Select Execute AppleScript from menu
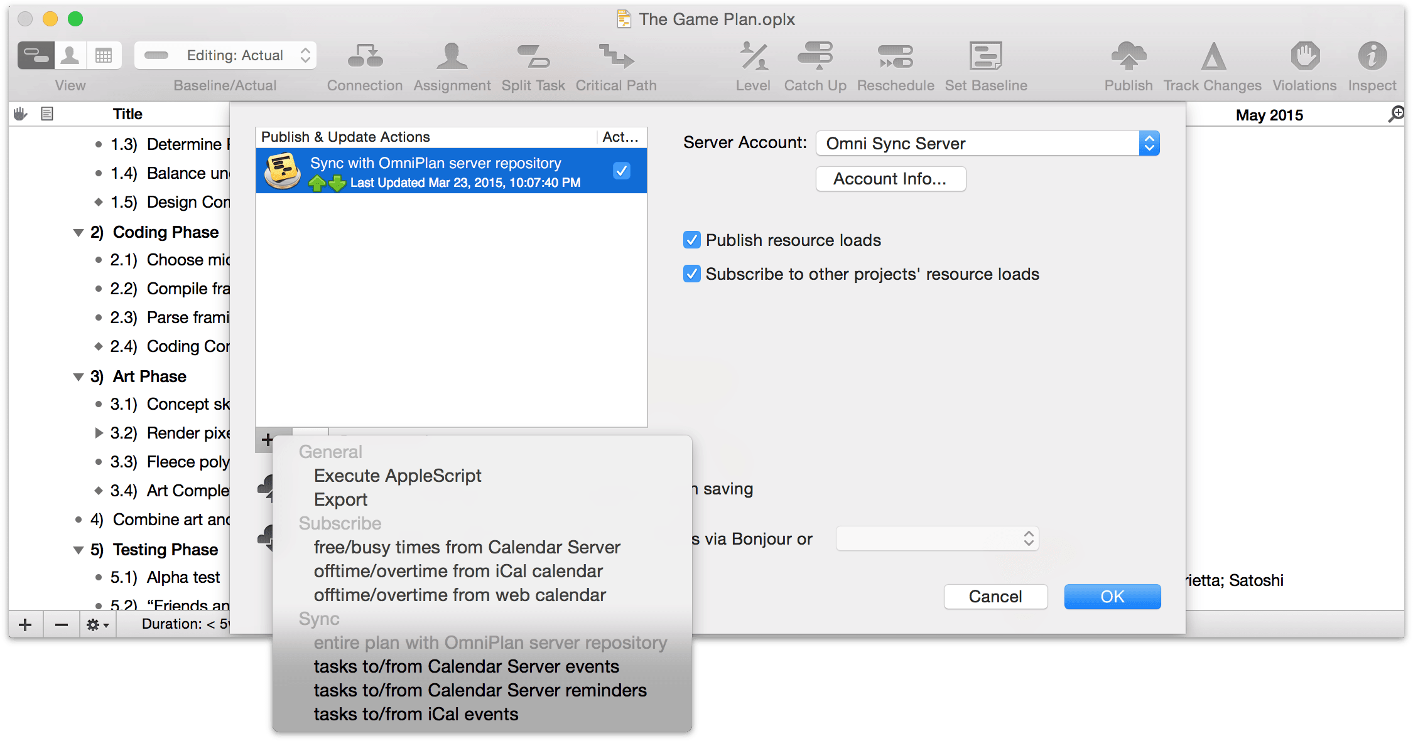This screenshot has width=1413, height=741. 397,476
